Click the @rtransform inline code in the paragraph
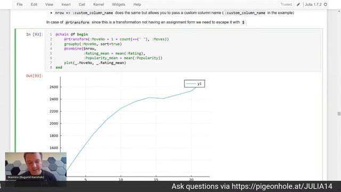This screenshot has width=341, height=192. 77,22
